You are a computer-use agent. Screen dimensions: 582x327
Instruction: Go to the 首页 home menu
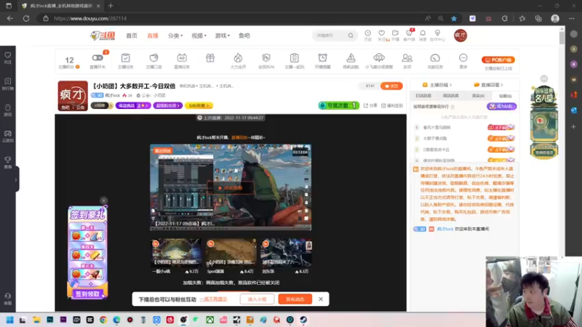tap(132, 36)
